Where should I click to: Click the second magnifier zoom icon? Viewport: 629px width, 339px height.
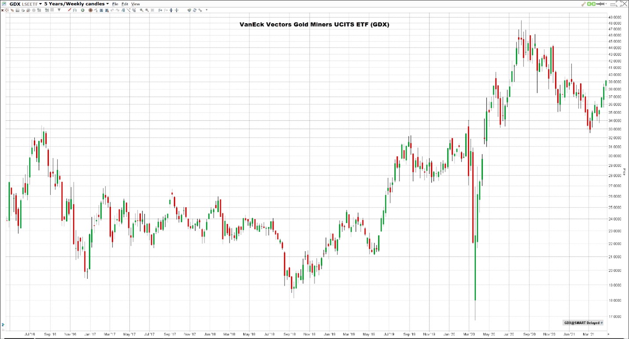tap(146, 10)
